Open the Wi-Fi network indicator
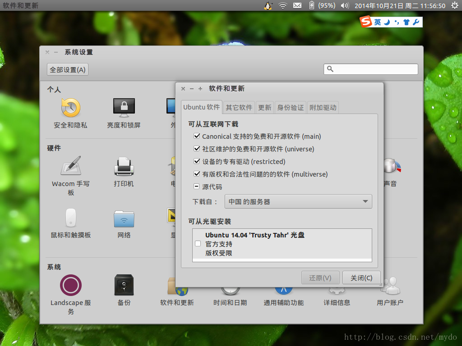462x346 pixels. pos(283,5)
